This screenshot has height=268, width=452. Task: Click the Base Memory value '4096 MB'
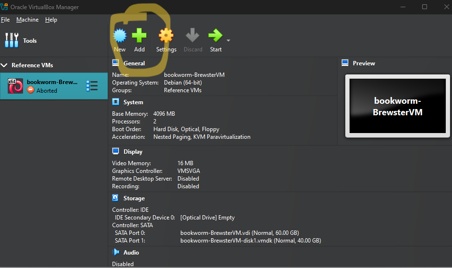pos(164,114)
